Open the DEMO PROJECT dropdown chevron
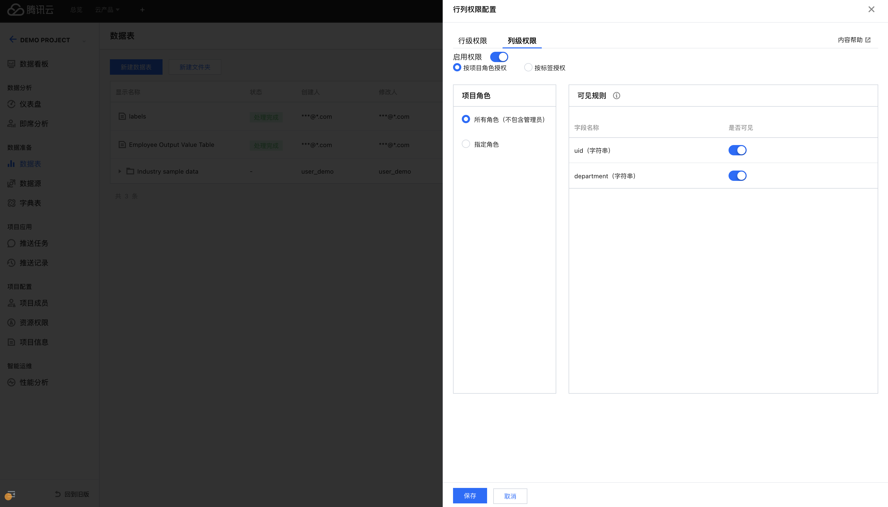This screenshot has width=888, height=507. (84, 41)
